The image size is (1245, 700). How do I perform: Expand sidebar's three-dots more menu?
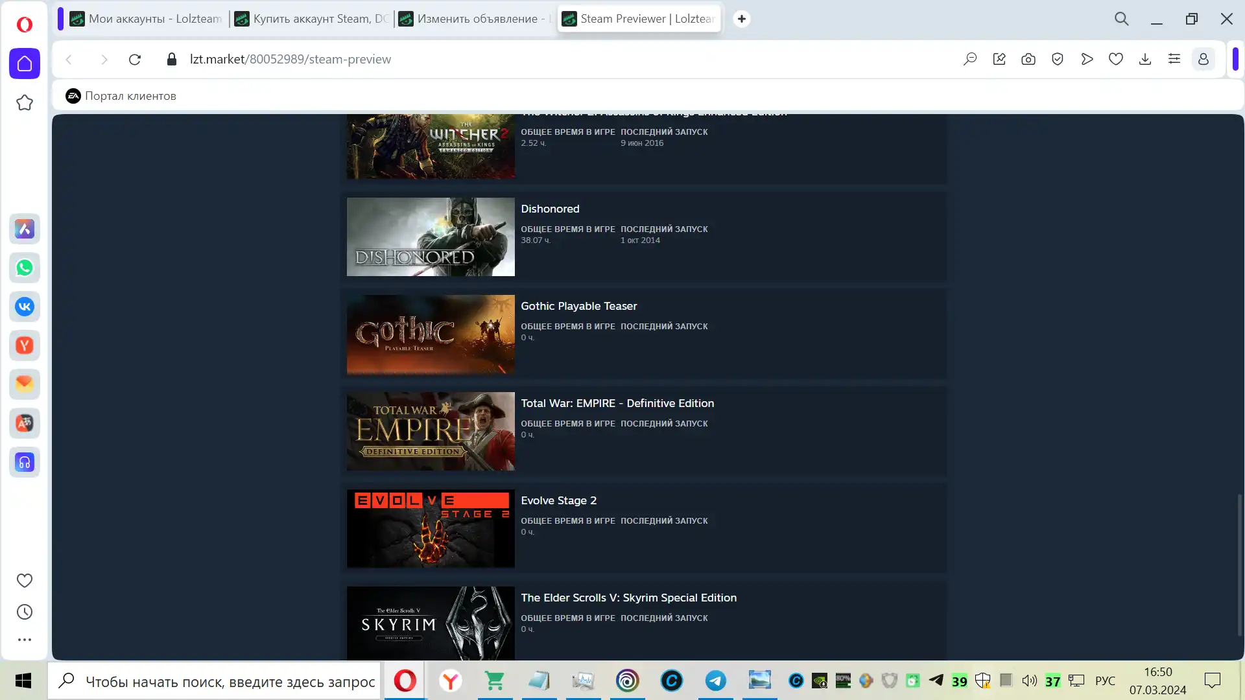point(25,640)
